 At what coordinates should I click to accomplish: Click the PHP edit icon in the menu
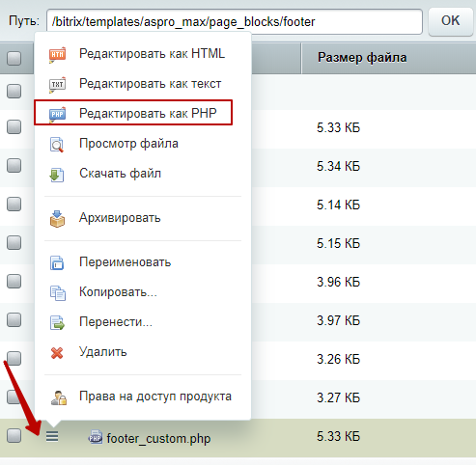pyautogui.click(x=57, y=115)
